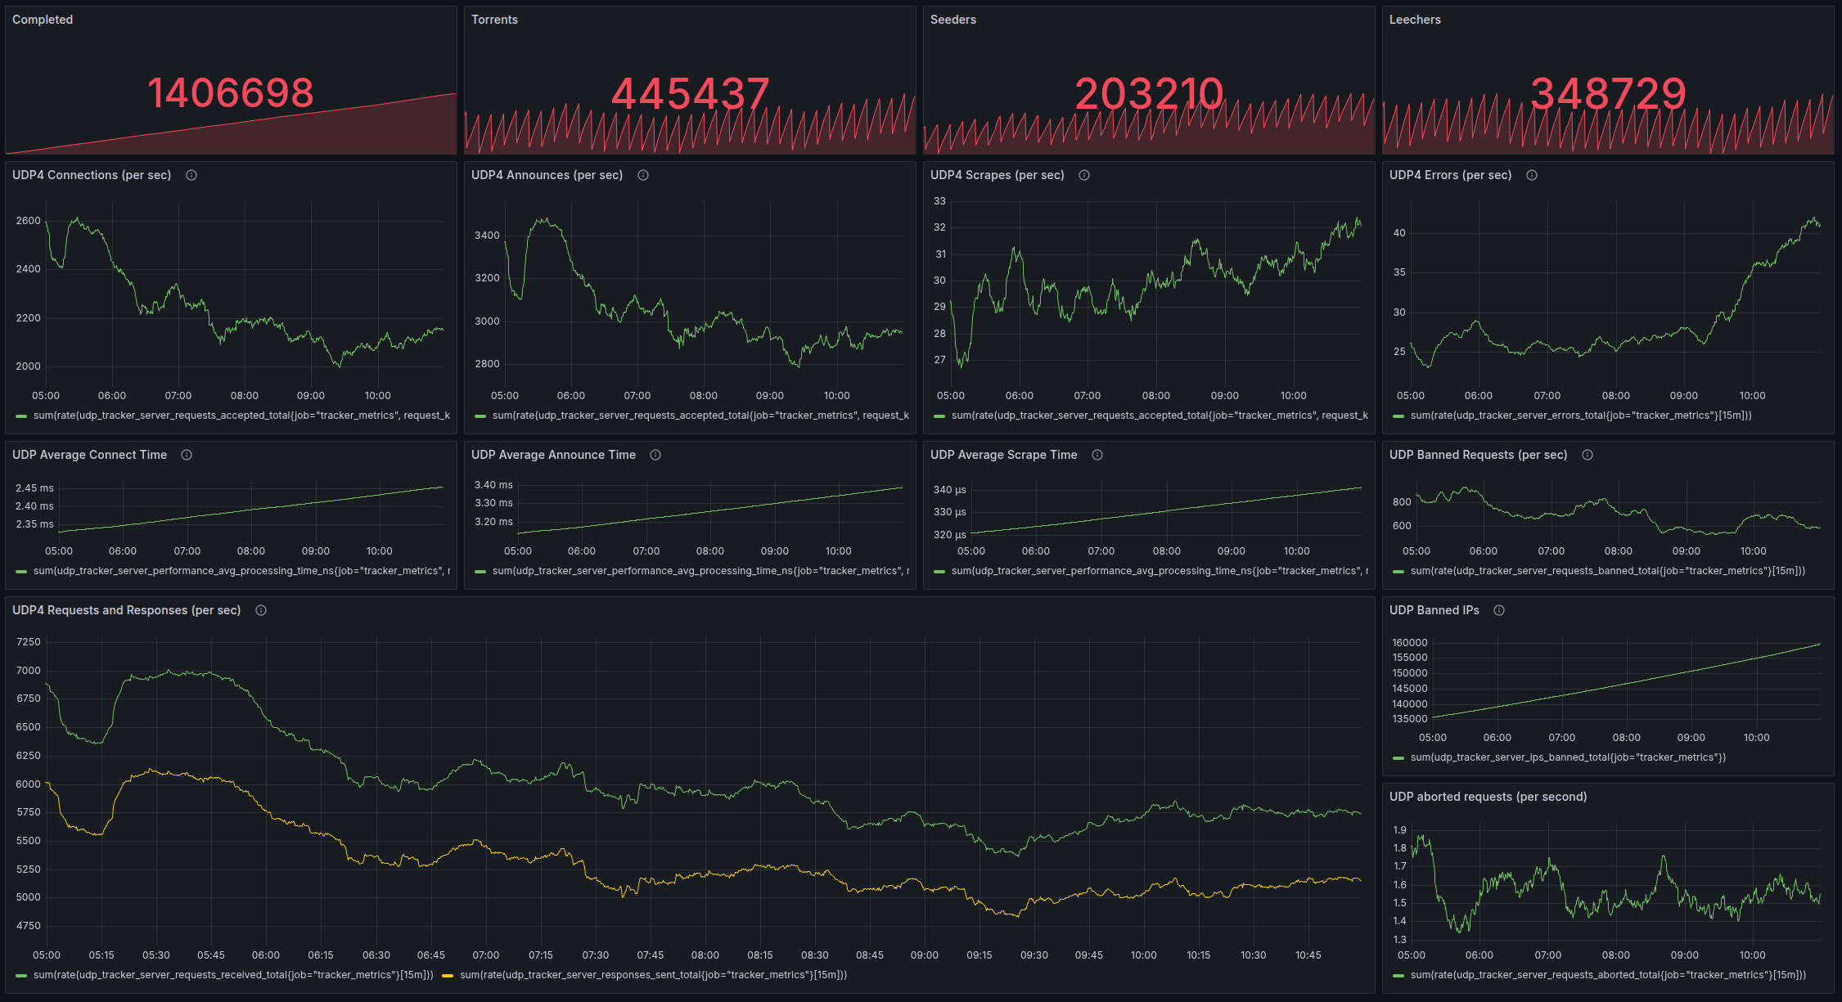Viewport: 1842px width, 1002px height.
Task: Toggle requests_received_total legend series
Action: (x=233, y=975)
